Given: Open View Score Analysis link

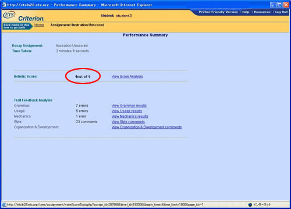Looking at the screenshot, I should click(x=127, y=77).
